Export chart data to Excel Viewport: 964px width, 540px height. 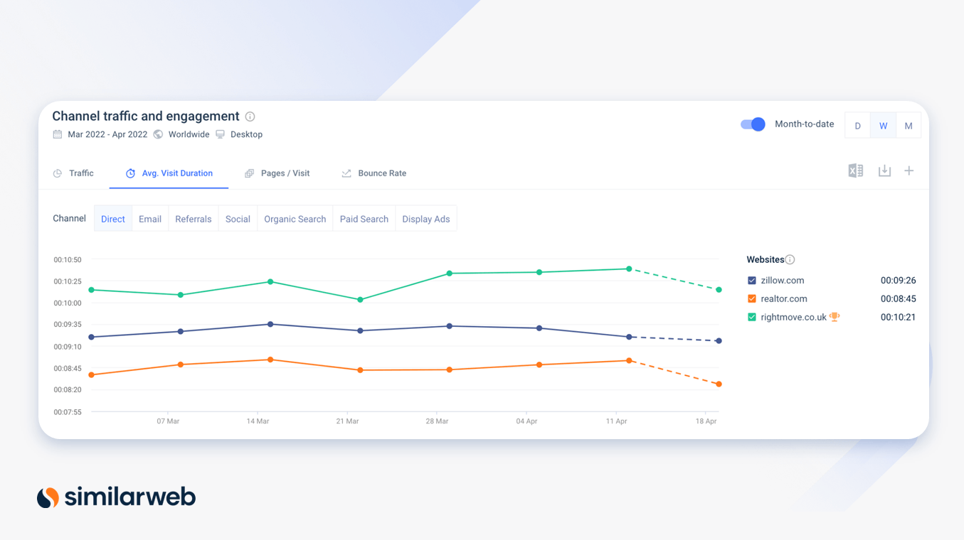[x=856, y=171]
